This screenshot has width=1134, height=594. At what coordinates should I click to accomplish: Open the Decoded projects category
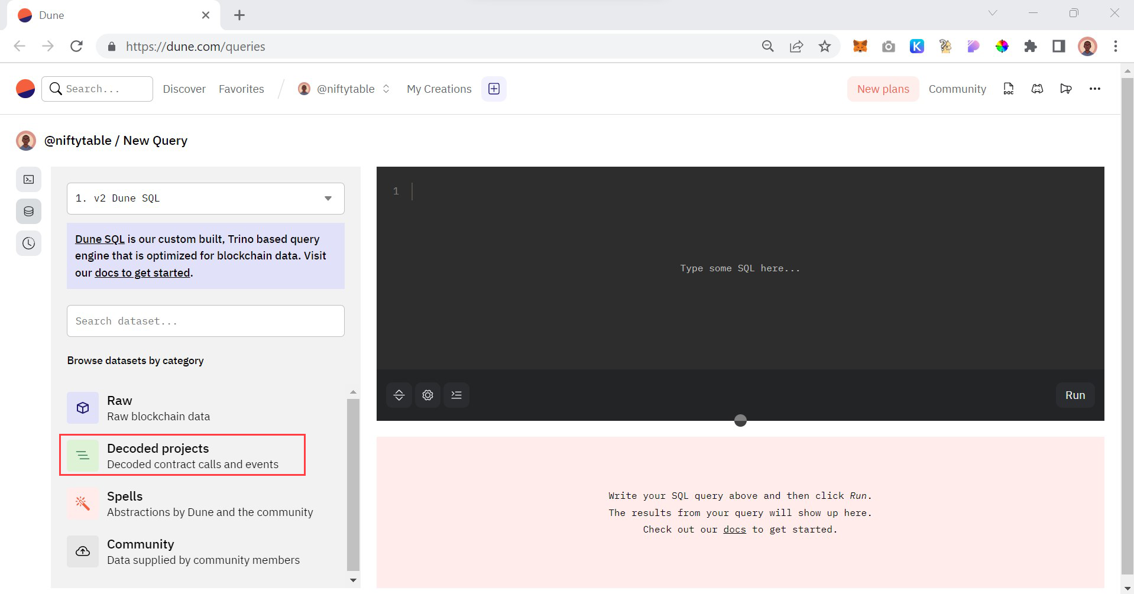coord(182,456)
